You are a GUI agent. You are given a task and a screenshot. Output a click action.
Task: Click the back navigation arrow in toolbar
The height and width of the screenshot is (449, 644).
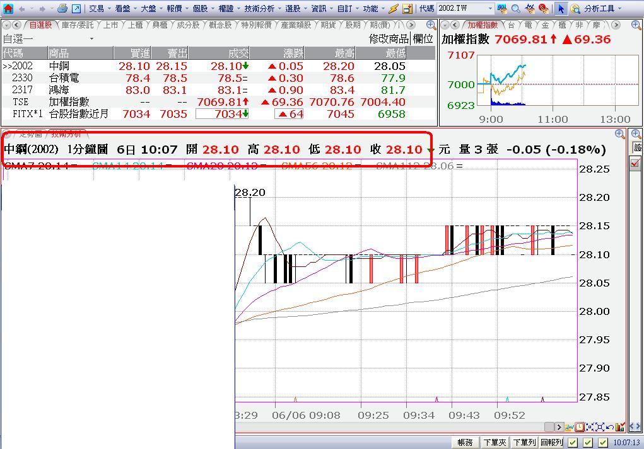pos(21,8)
